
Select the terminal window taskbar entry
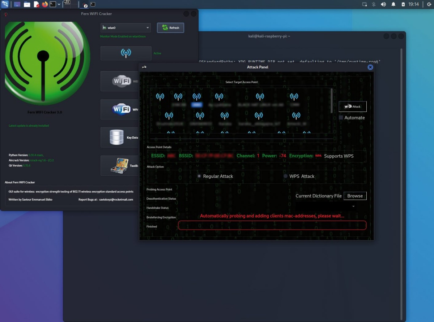pyautogui.click(x=93, y=4)
